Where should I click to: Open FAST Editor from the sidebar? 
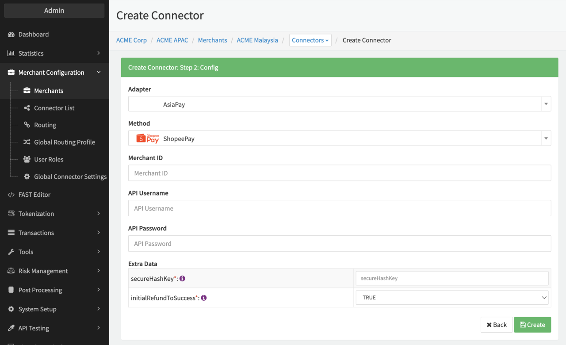click(x=34, y=195)
